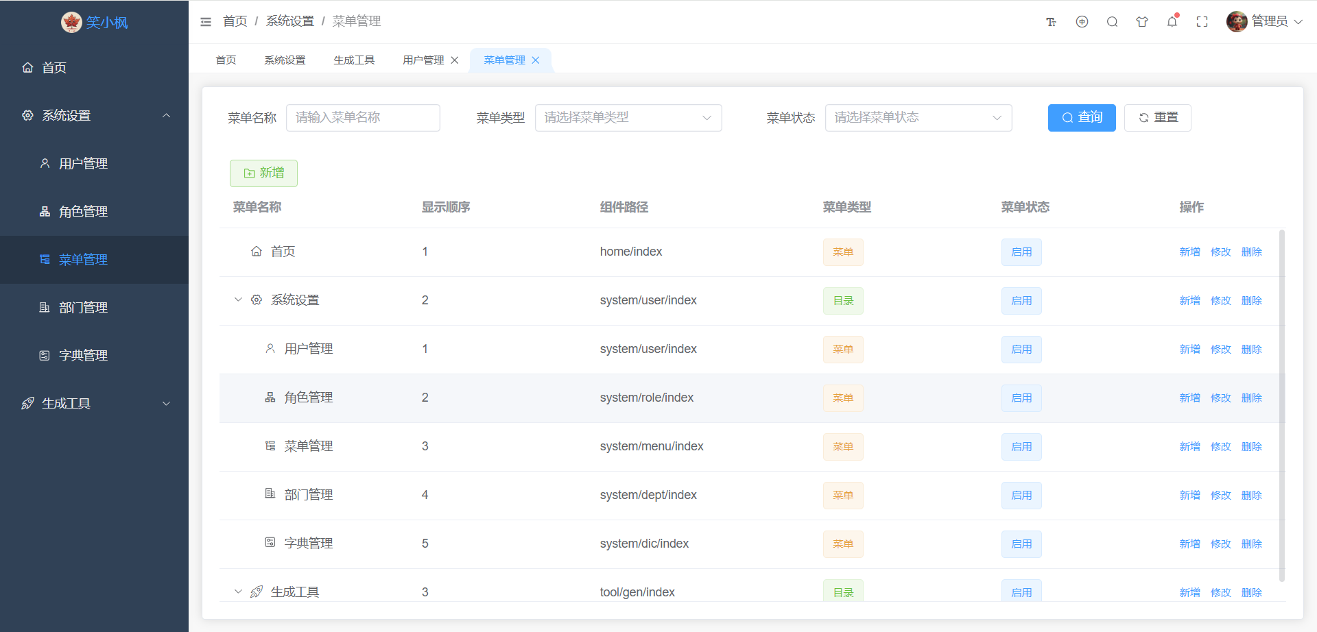Viewport: 1317px width, 632px height.
Task: Open 用户管理 in the sidebar
Action: [94, 164]
